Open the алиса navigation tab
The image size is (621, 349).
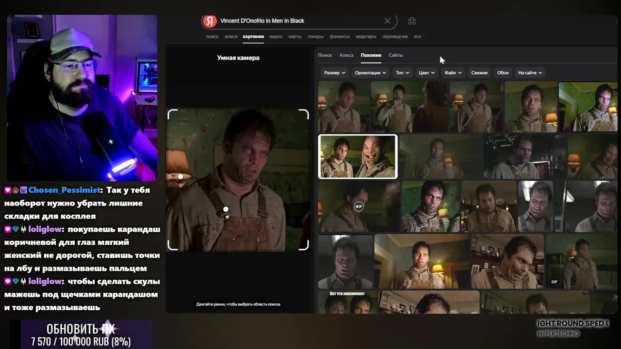click(x=231, y=36)
